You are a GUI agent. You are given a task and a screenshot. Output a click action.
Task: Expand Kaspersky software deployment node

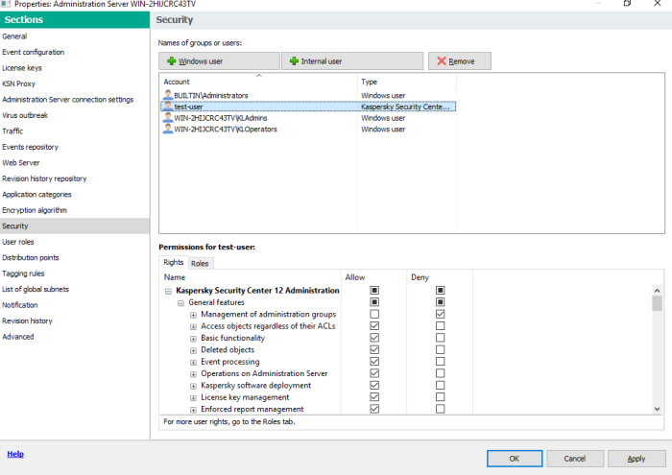(192, 386)
